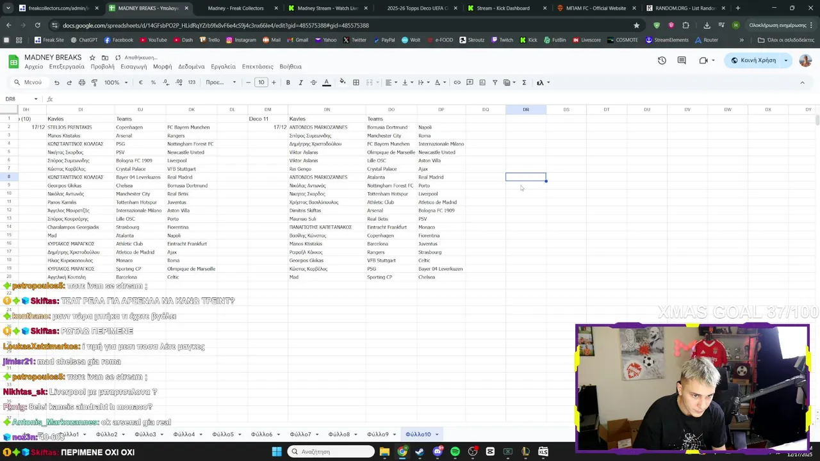Click the Undo arrow in Sheets toolbar
The width and height of the screenshot is (820, 461).
[56, 83]
